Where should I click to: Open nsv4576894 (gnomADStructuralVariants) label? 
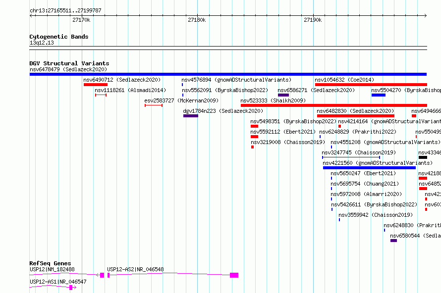tap(236, 80)
